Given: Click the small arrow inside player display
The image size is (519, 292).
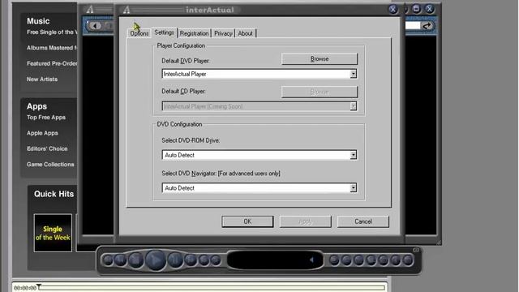Looking at the screenshot, I should pos(311,260).
